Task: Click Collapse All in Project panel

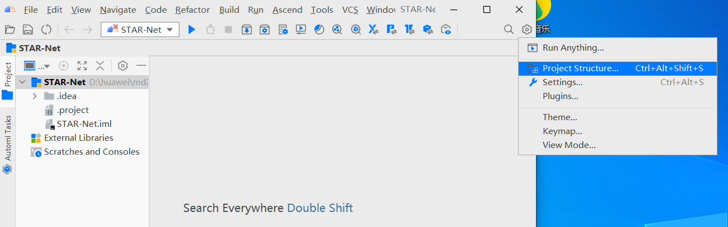Action: click(x=100, y=66)
